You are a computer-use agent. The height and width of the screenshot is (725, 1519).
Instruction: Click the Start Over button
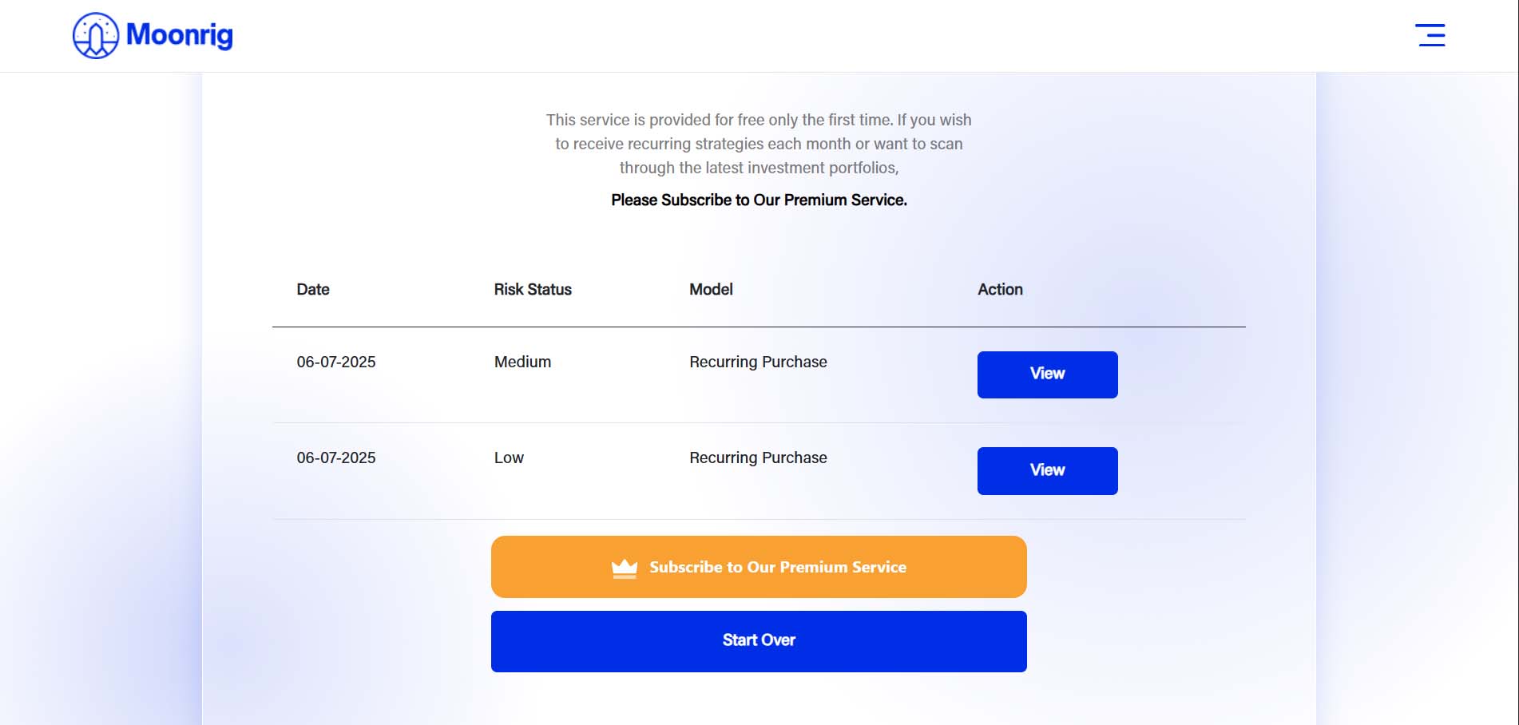coord(759,641)
